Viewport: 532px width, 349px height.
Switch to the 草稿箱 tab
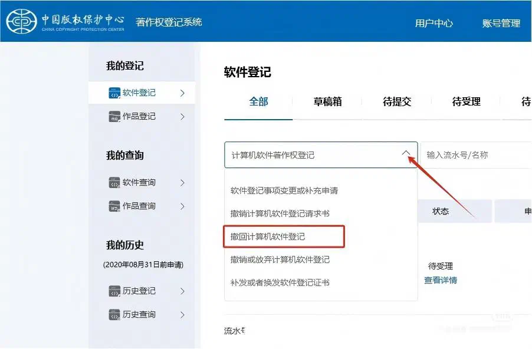(x=328, y=102)
